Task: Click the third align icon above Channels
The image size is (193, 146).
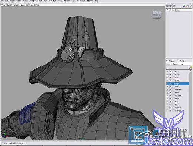Action: (x=174, y=6)
